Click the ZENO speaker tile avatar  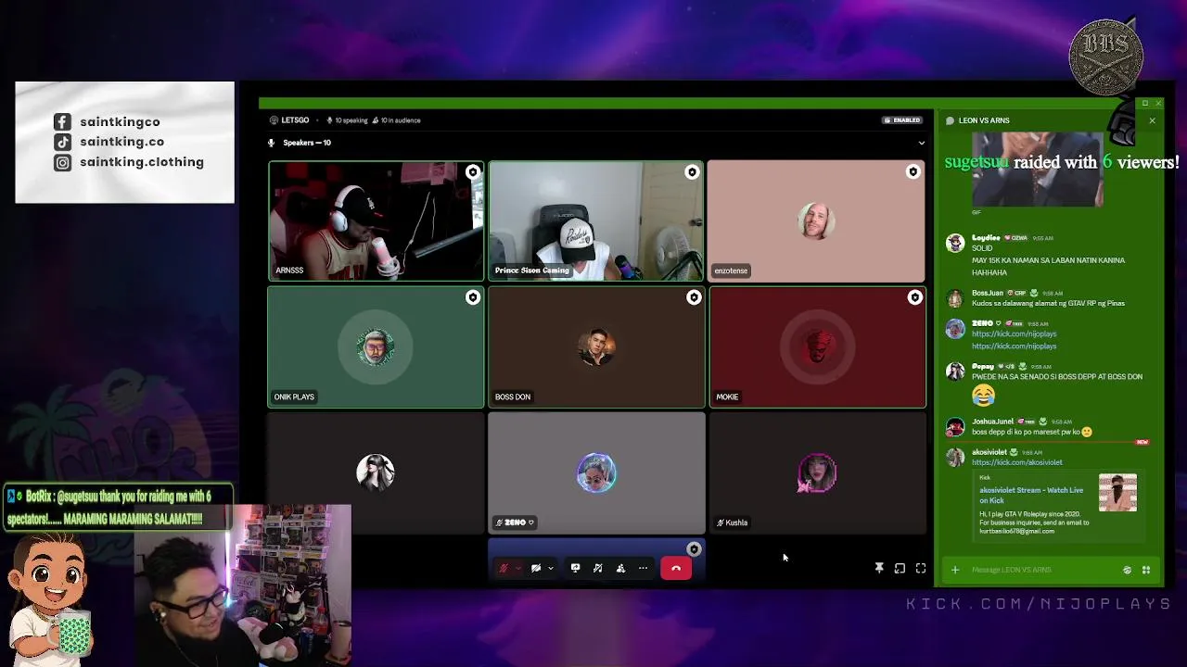click(596, 473)
